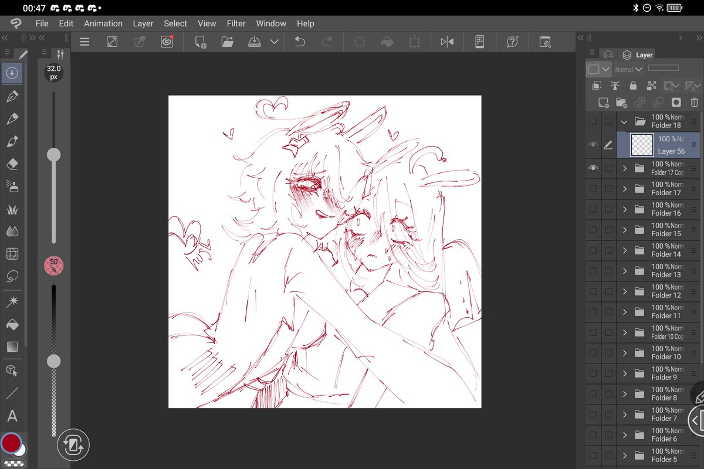Click the Redo arrow in command bar

click(x=327, y=42)
